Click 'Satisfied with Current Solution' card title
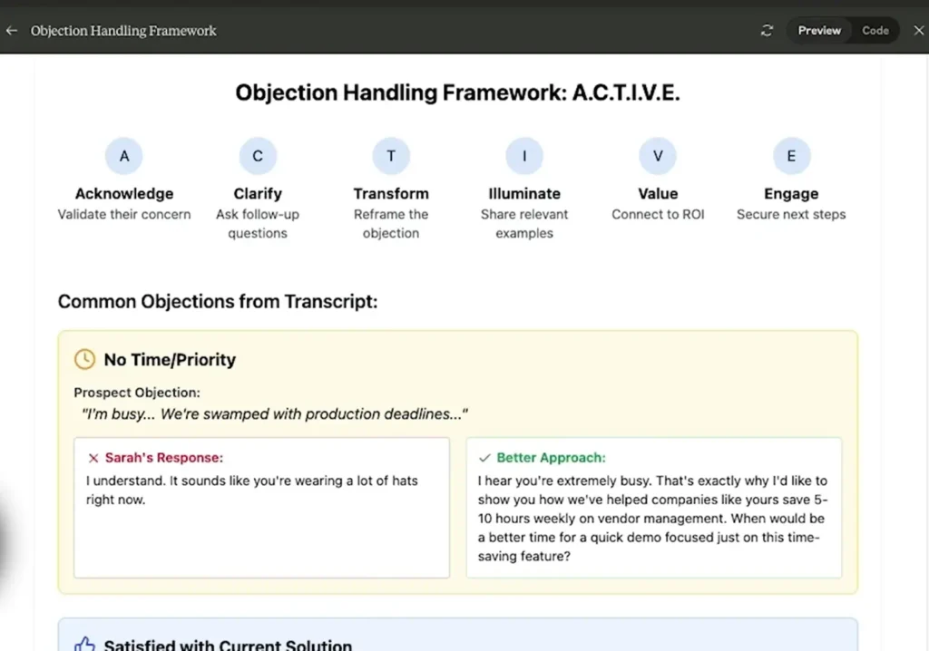The image size is (929, 651). pos(228,645)
